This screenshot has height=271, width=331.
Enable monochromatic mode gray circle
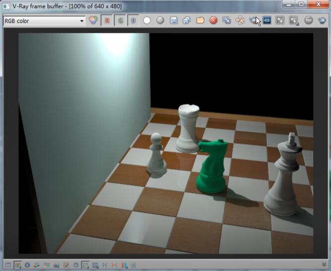coord(160,21)
